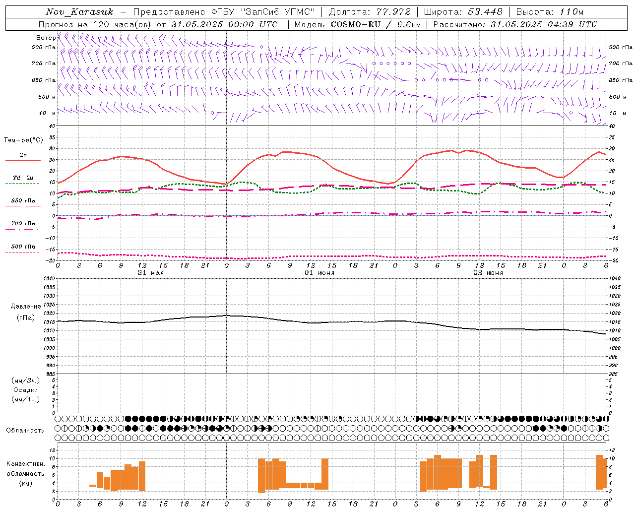Click the '(км)' convective height unit label
635x508 pixels.
(x=26, y=483)
